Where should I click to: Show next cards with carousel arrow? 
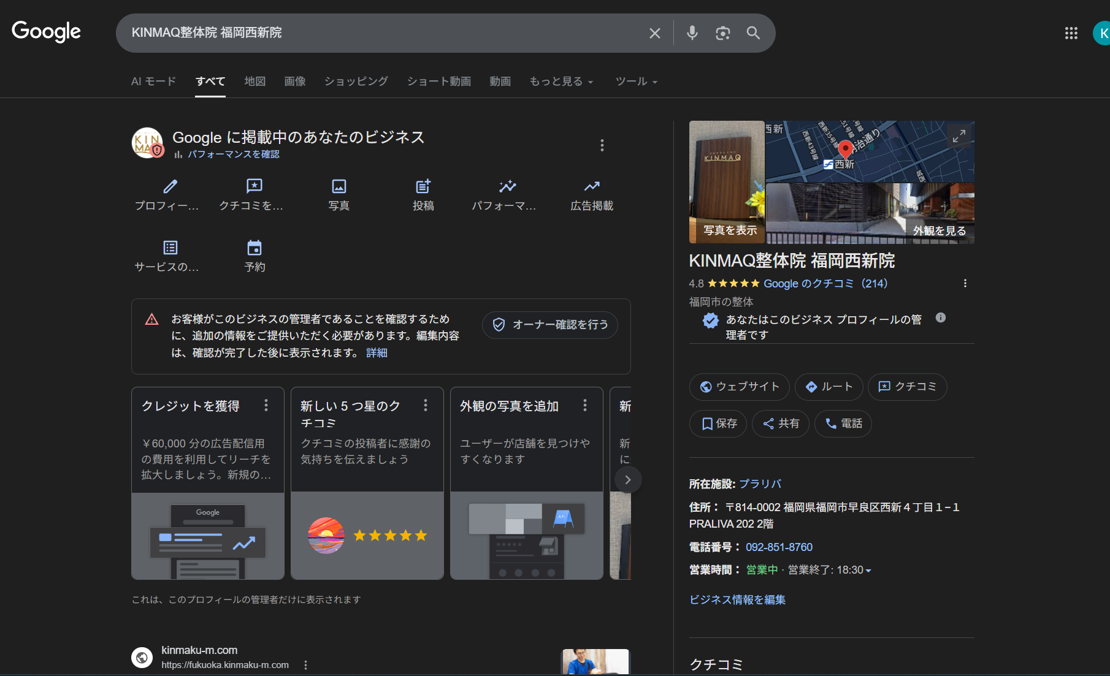(627, 480)
